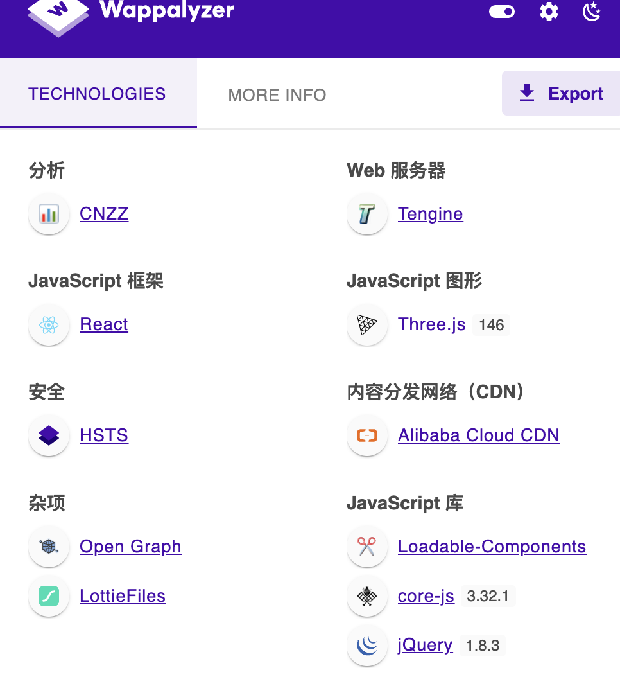Open the Open Graph link
The height and width of the screenshot is (677, 620).
131,547
